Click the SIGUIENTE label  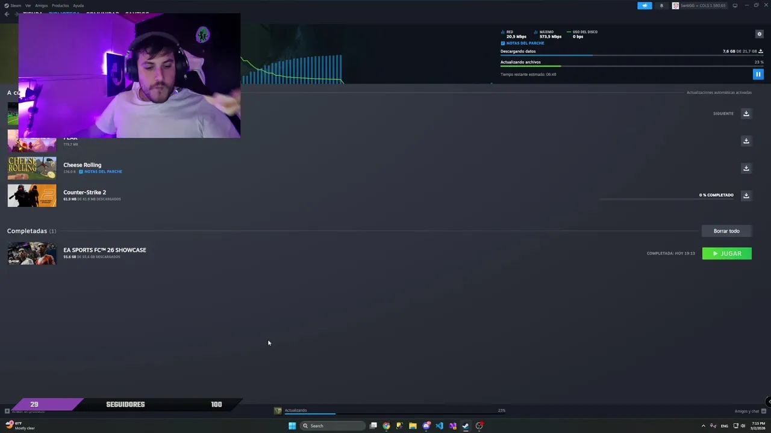pos(723,114)
